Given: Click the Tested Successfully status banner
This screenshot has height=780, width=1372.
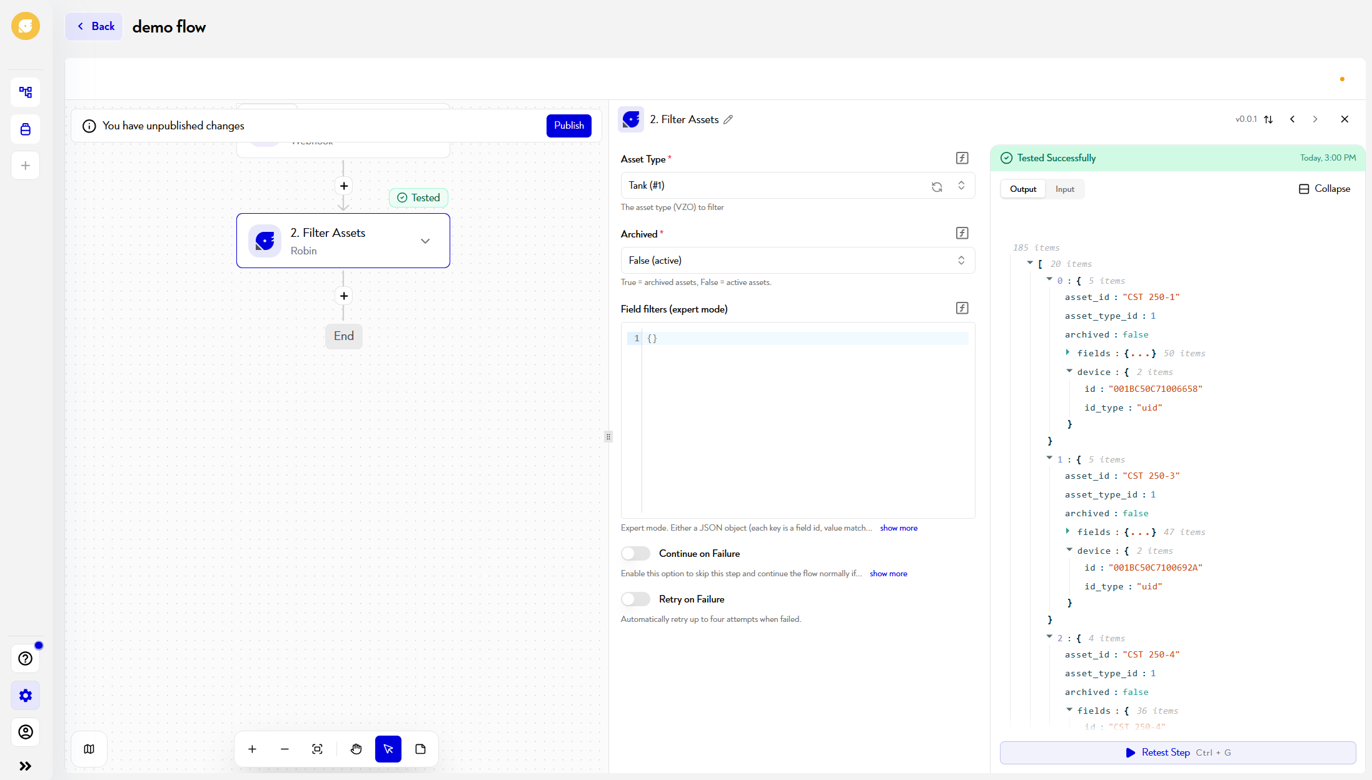Looking at the screenshot, I should (x=1178, y=158).
